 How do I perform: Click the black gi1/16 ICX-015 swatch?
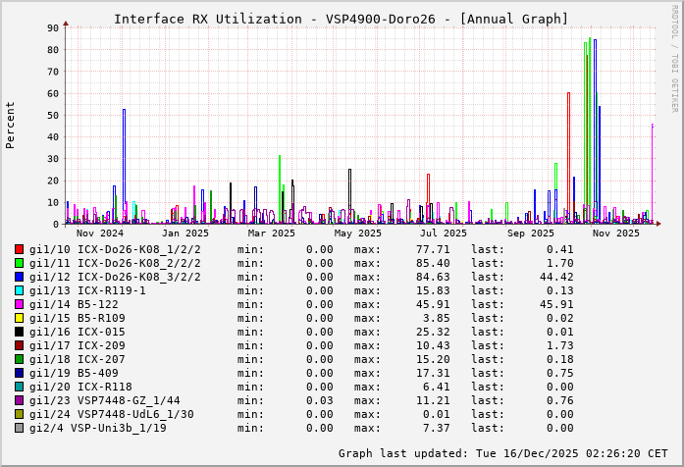pyautogui.click(x=20, y=332)
